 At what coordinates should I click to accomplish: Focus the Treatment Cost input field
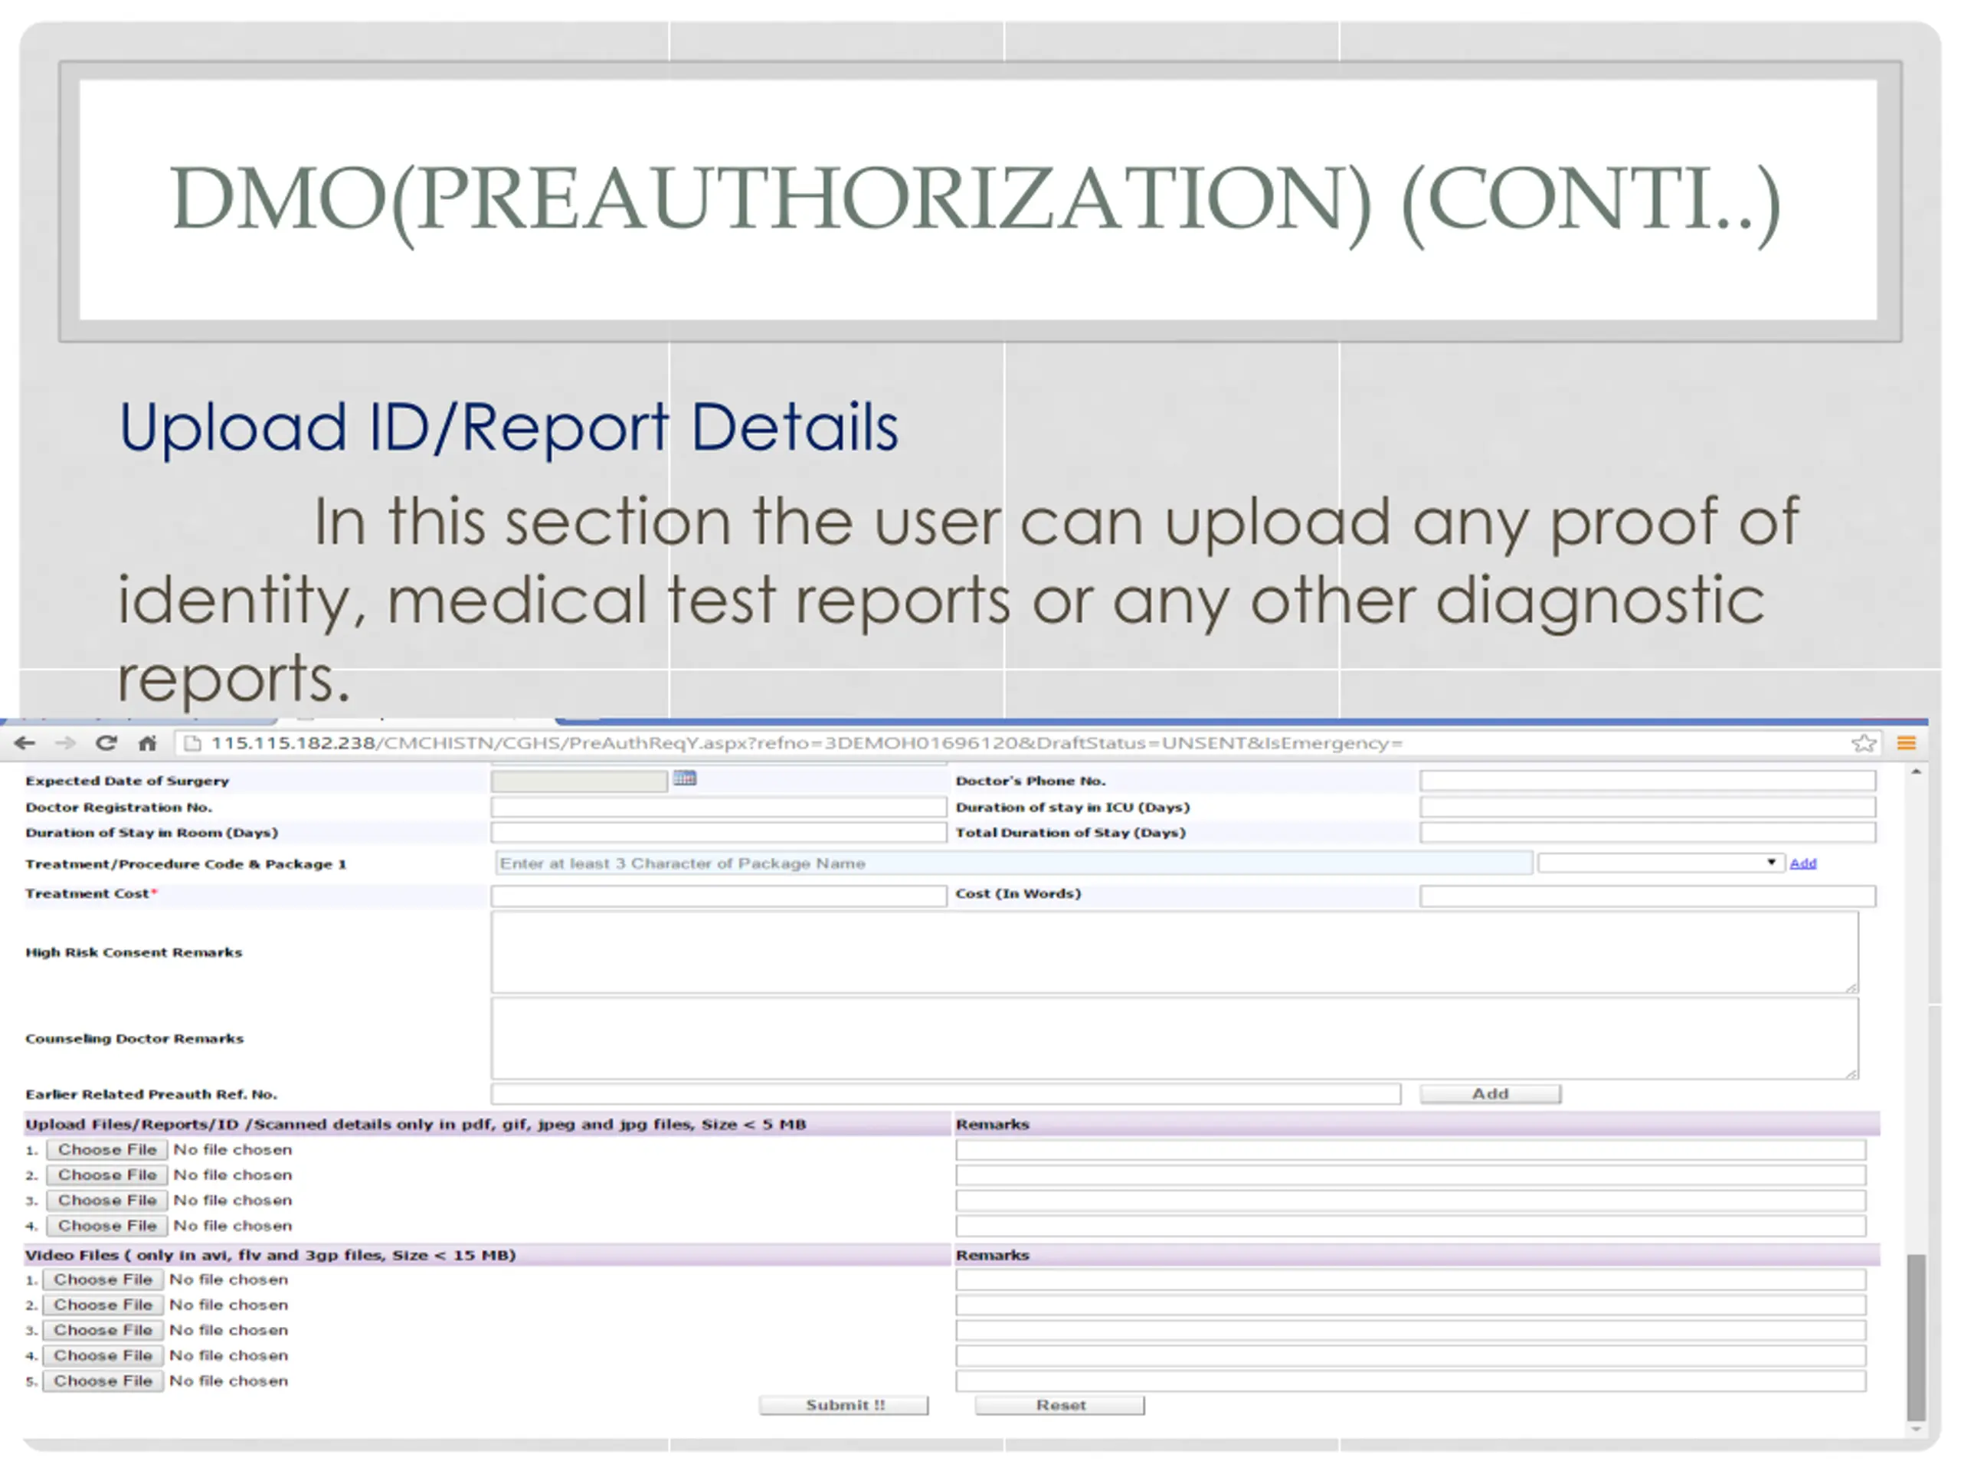click(x=719, y=896)
